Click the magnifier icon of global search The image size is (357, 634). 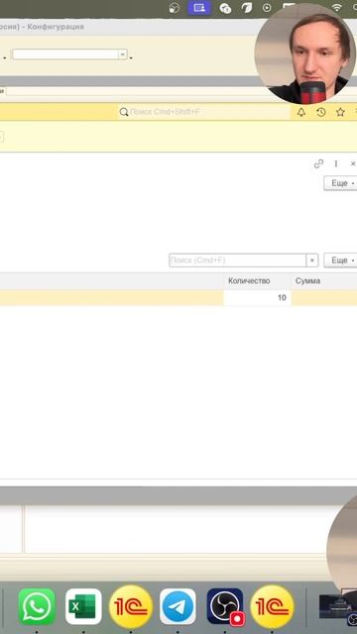click(124, 112)
